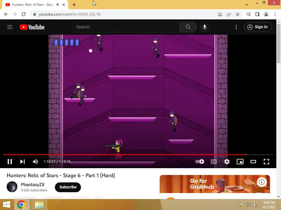Show hidden system tray icons

[235, 205]
